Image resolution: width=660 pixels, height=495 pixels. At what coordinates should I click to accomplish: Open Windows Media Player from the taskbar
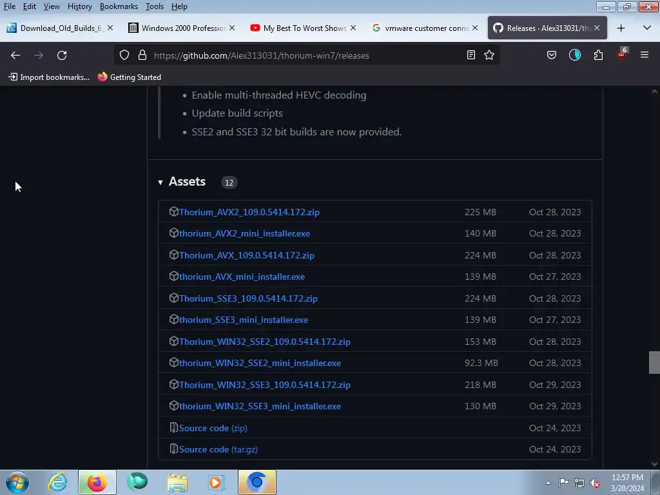(217, 482)
